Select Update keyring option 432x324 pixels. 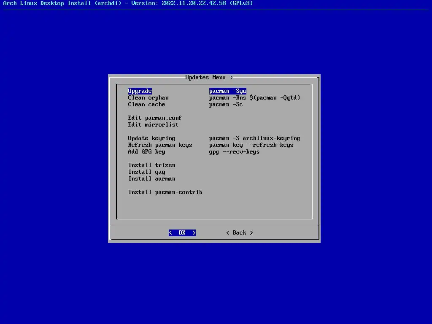tap(151, 138)
